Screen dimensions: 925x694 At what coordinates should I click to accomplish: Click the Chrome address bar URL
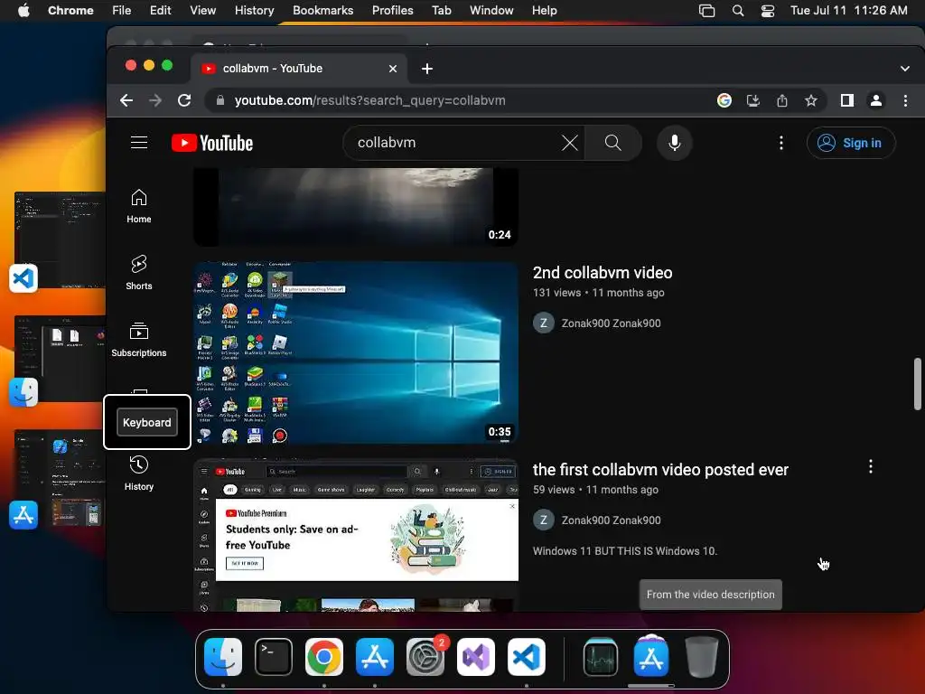(x=369, y=100)
